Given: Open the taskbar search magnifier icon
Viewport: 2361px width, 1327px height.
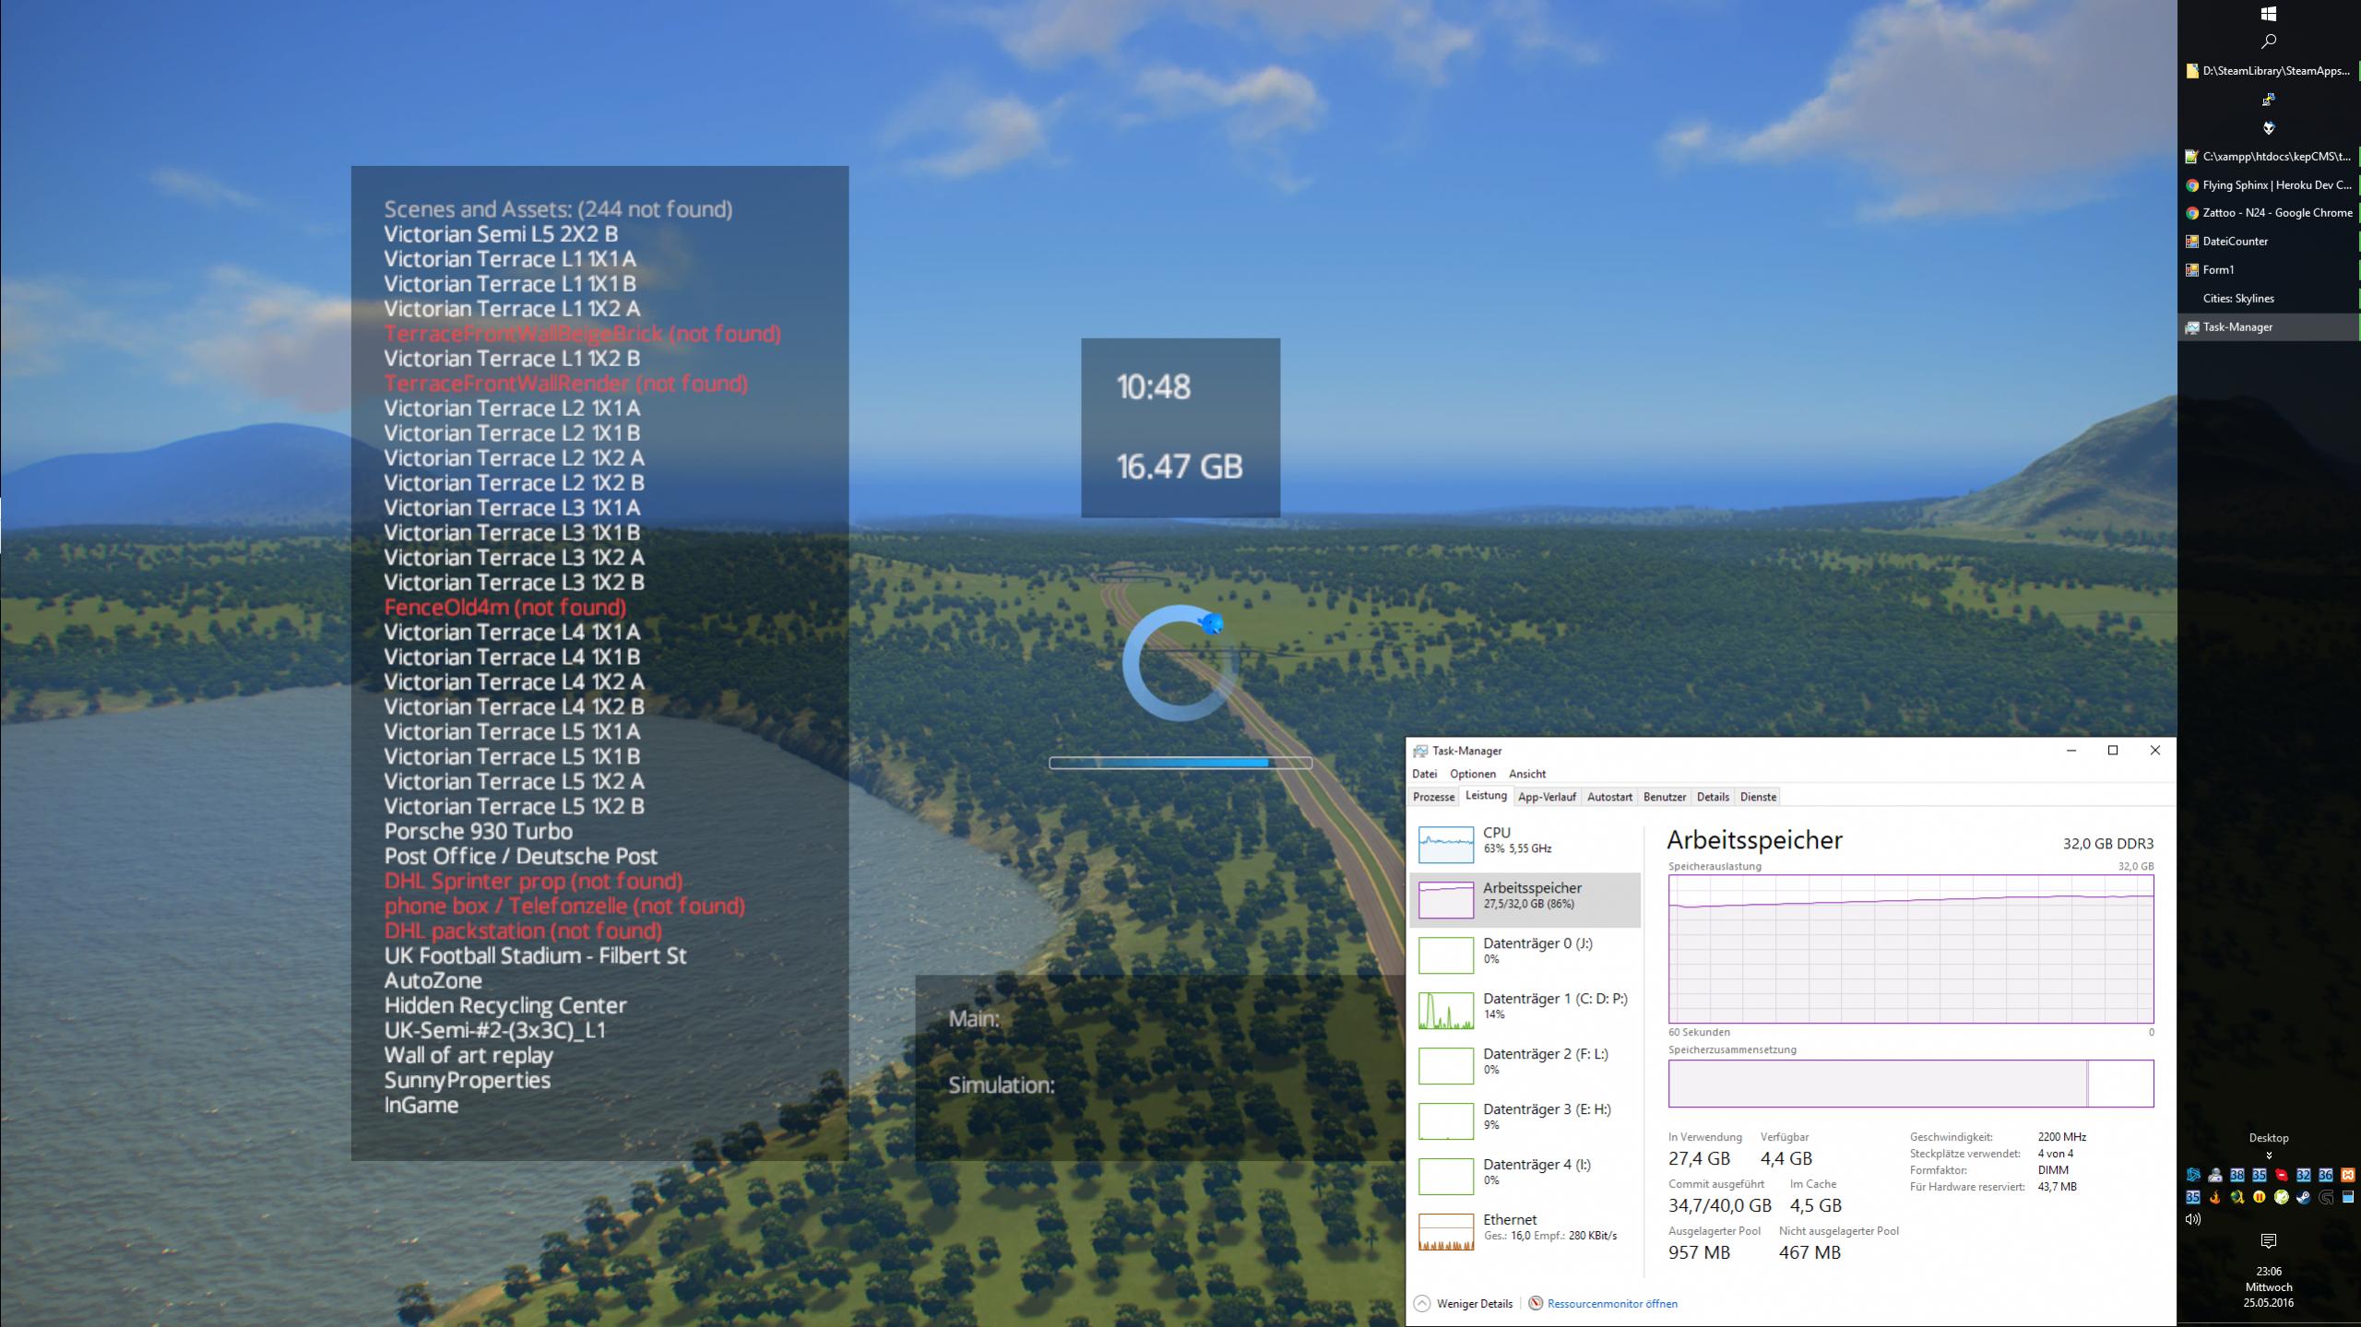Looking at the screenshot, I should [x=2269, y=41].
